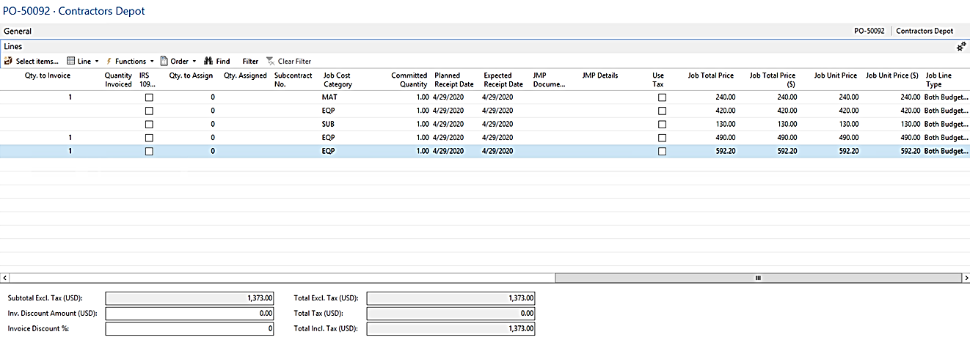Open the Functions dropdown arrow
The image size is (970, 340).
click(152, 62)
